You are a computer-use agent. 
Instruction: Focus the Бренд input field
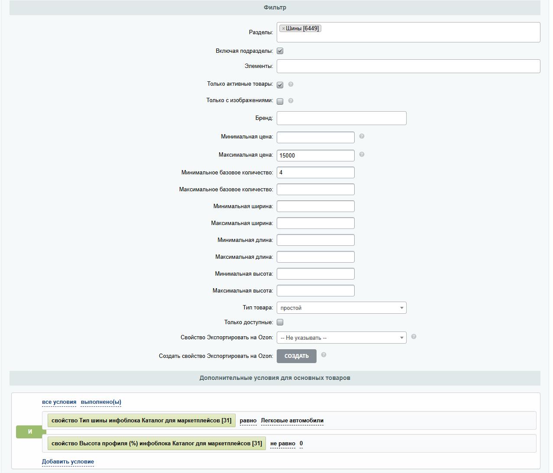(342, 118)
